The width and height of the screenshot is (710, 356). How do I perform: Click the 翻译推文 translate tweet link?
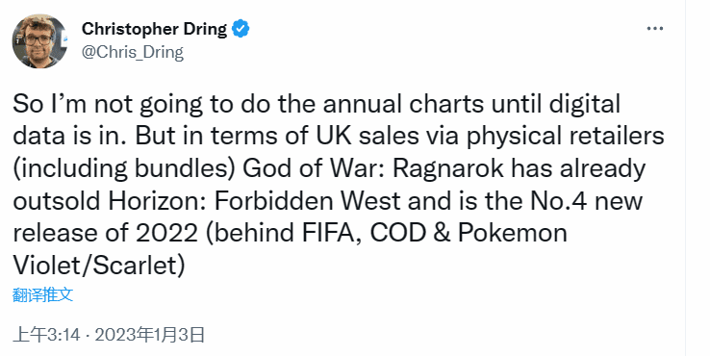coord(42,294)
